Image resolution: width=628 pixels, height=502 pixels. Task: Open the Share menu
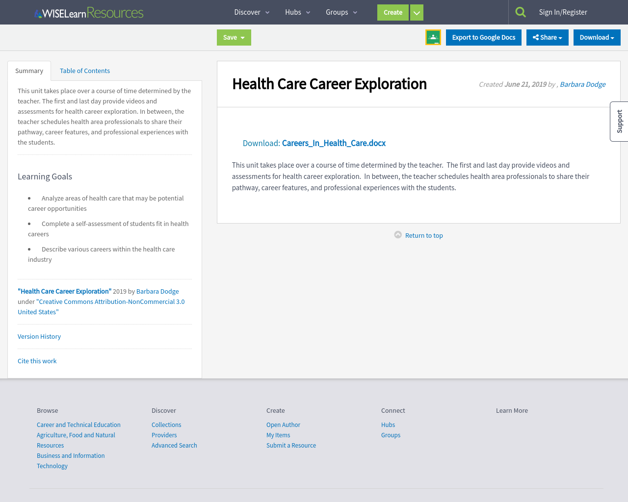547,37
